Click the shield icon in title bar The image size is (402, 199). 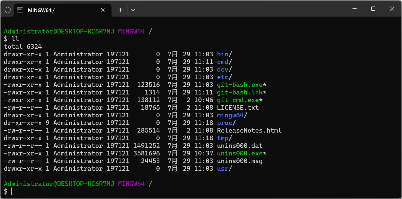8,10
